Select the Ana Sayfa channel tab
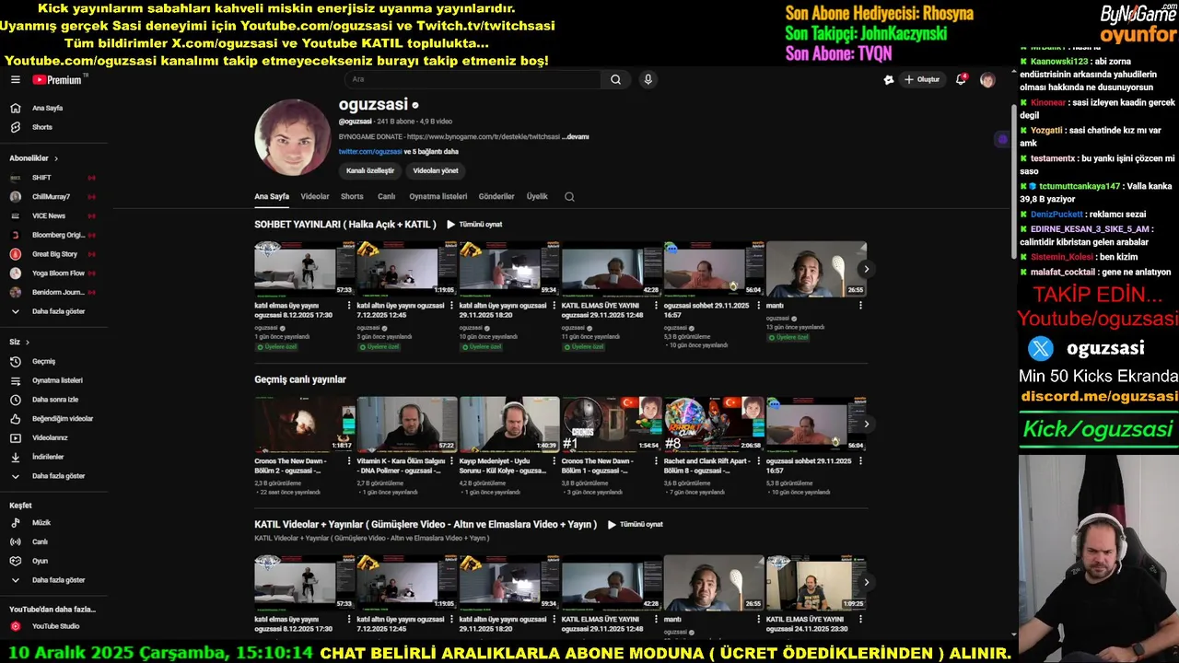1179x663 pixels. 272,196
